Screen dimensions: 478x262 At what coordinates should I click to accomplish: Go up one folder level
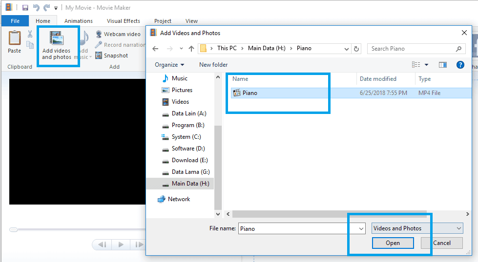191,49
